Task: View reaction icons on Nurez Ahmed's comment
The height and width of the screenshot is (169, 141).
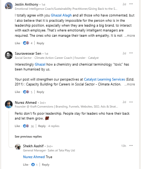Action: tap(26, 126)
